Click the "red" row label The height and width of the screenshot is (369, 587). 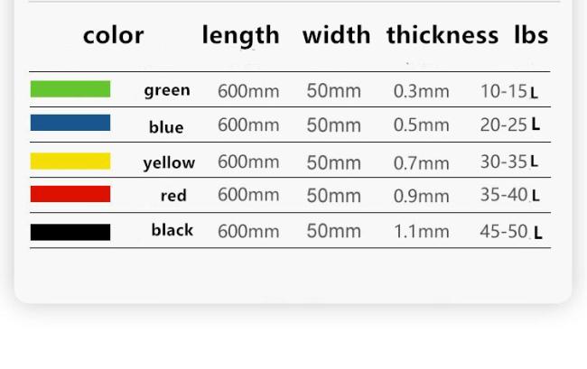pyautogui.click(x=173, y=196)
